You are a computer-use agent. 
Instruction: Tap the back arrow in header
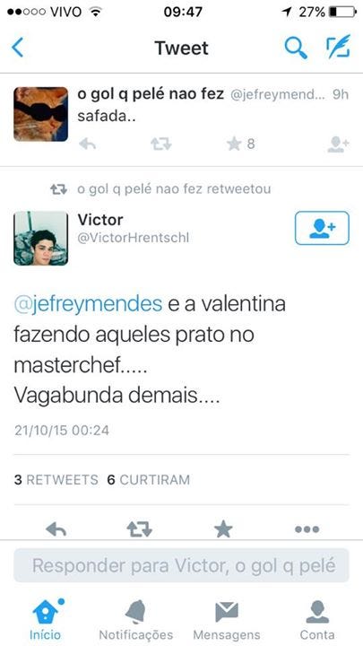click(x=17, y=48)
